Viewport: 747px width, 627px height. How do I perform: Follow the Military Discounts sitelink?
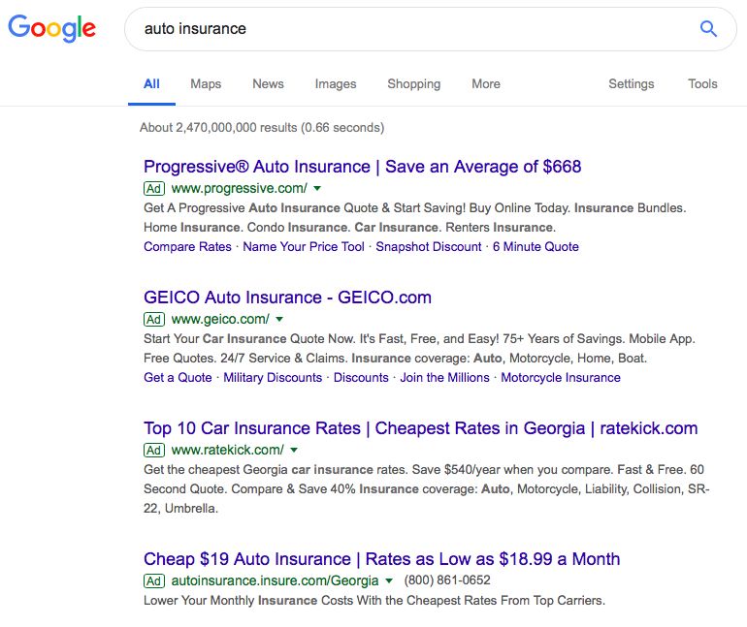273,377
